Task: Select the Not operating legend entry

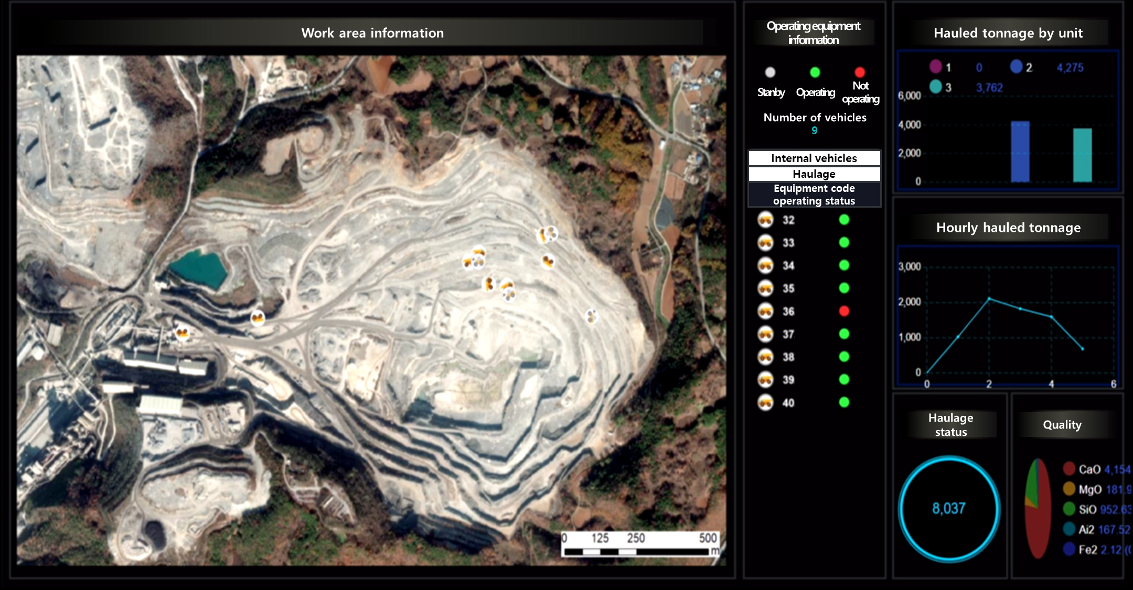Action: [x=860, y=86]
